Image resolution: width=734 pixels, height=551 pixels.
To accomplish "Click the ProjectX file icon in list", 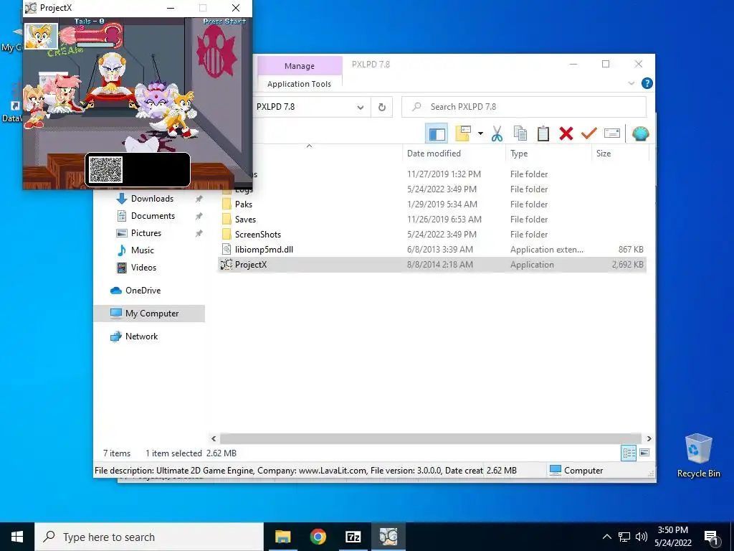I will tap(227, 265).
